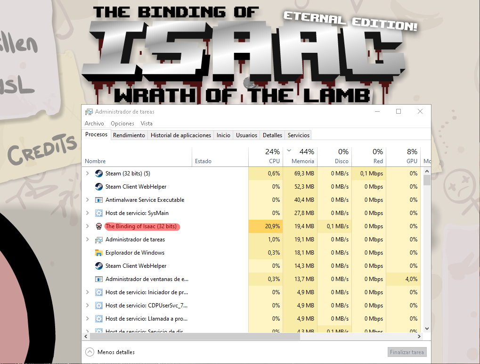The height and width of the screenshot is (364, 480).
Task: Maximize the Administrador de tareas window
Action: [398, 112]
